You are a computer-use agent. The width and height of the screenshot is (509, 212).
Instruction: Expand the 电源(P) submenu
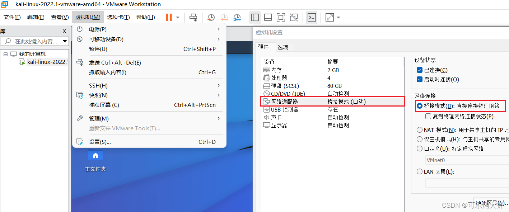[149, 29]
